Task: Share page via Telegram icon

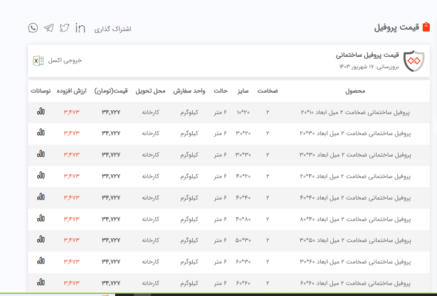Action: pos(49,28)
